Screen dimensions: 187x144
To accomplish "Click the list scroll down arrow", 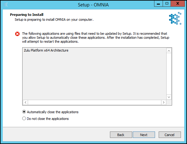I will pyautogui.click(x=169, y=97).
